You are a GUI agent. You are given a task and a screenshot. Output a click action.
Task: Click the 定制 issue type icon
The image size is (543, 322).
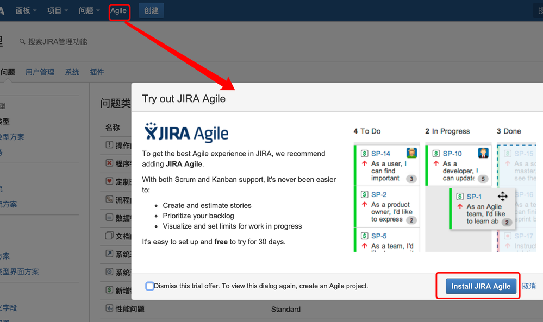[x=109, y=181]
